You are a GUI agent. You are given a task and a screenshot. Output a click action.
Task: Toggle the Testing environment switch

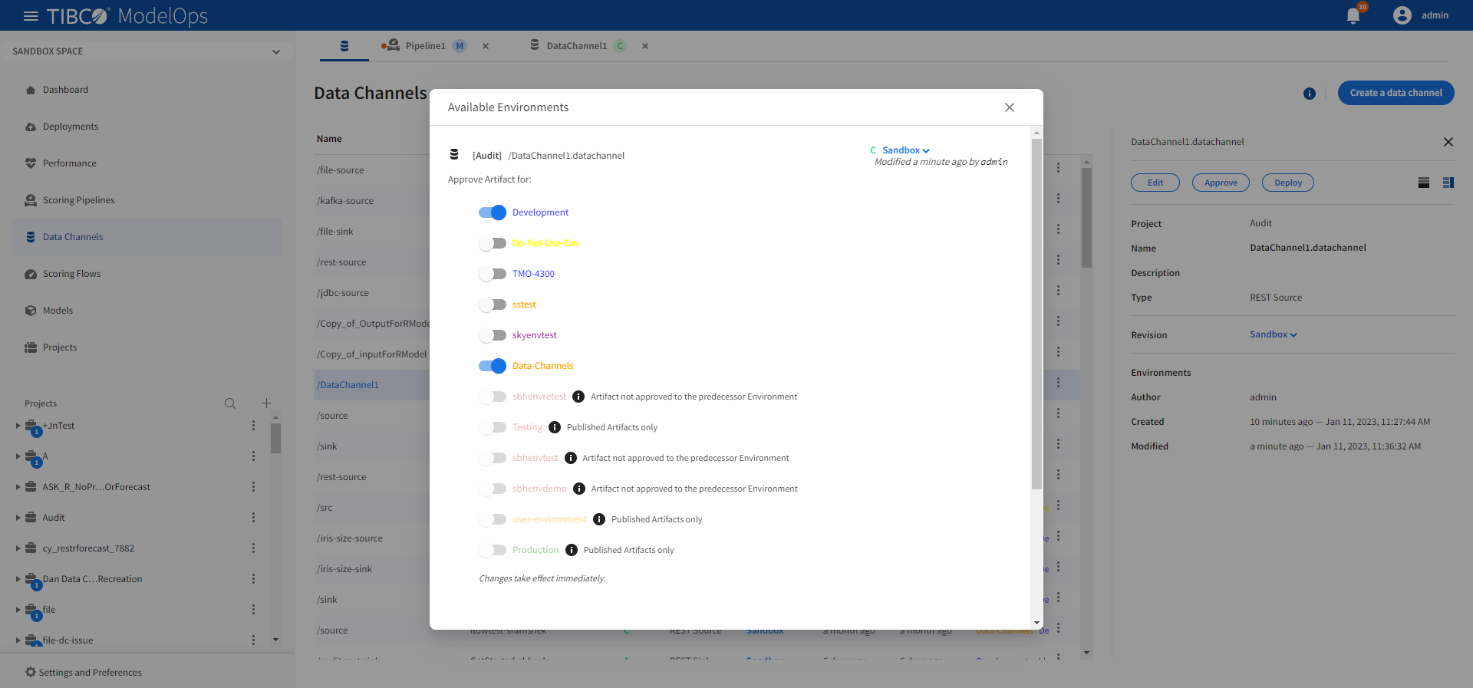point(493,427)
